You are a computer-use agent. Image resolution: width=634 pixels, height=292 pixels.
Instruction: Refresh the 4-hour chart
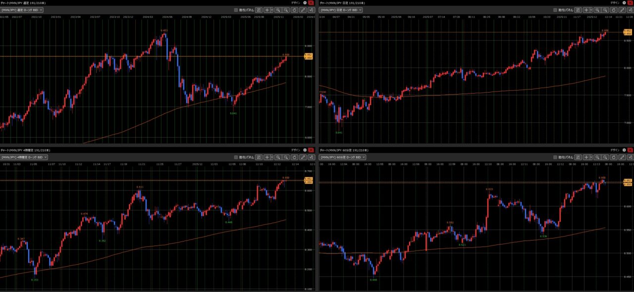point(295,157)
